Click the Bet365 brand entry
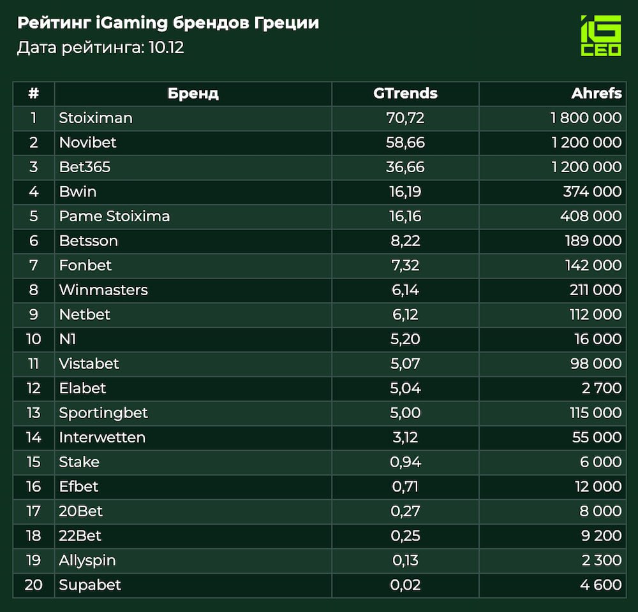Viewport: 638px width, 612px height. (x=85, y=167)
